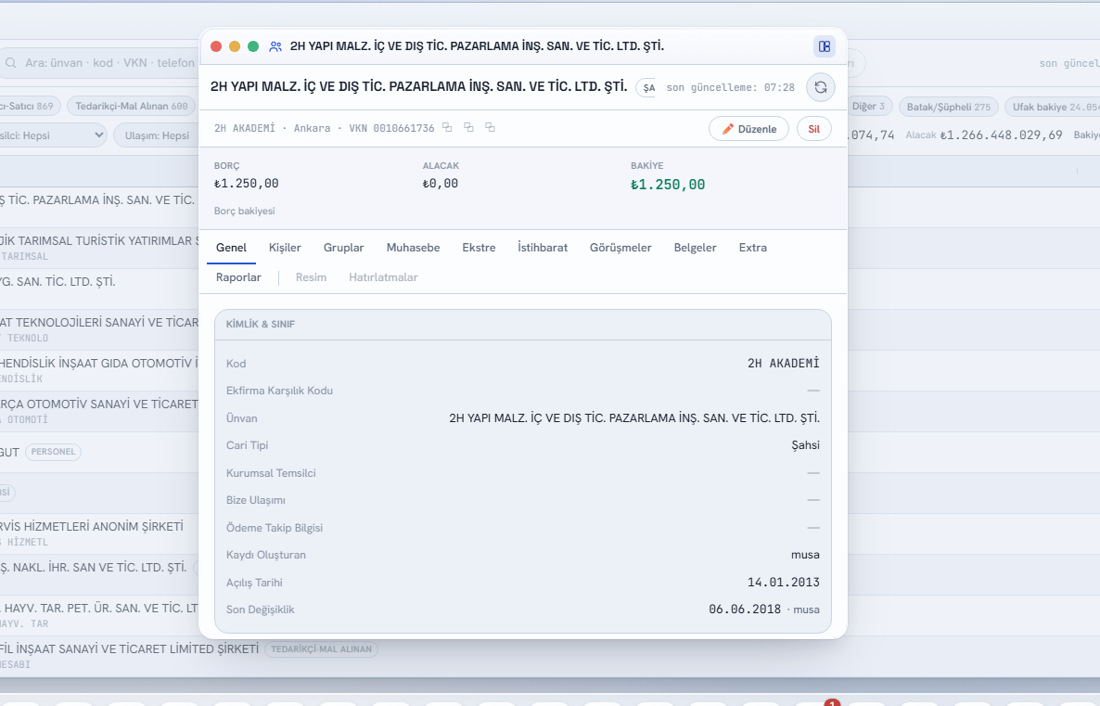Screen dimensions: 1100x706
Task: Select the 'TARIMSAL TURİSTİK YATIRIMLAR' row in background list
Action: click(99, 248)
